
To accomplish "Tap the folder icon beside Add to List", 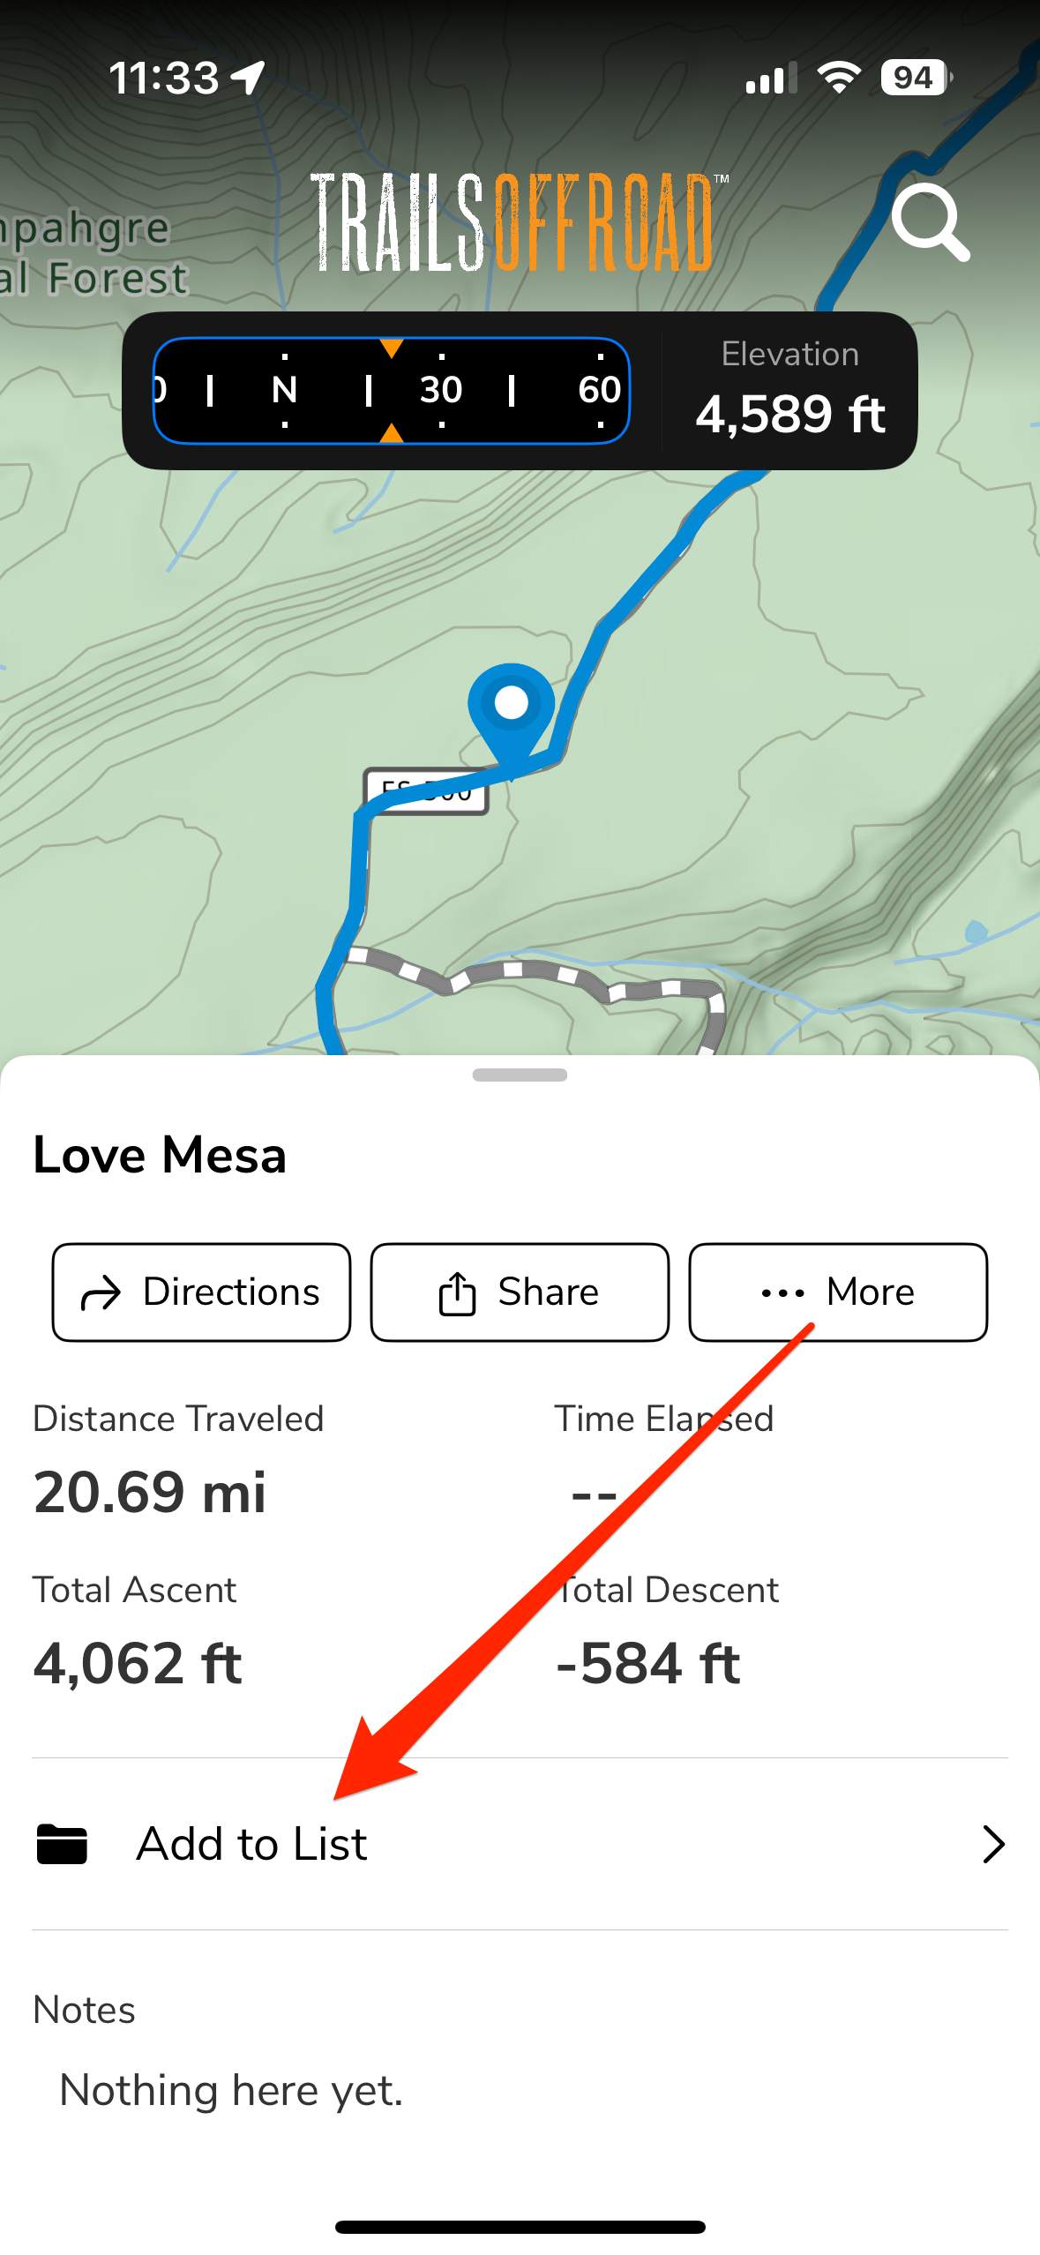I will point(62,1844).
